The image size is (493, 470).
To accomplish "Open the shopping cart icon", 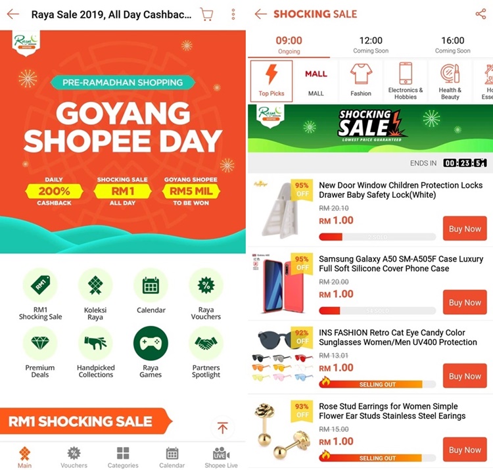I will tap(206, 14).
